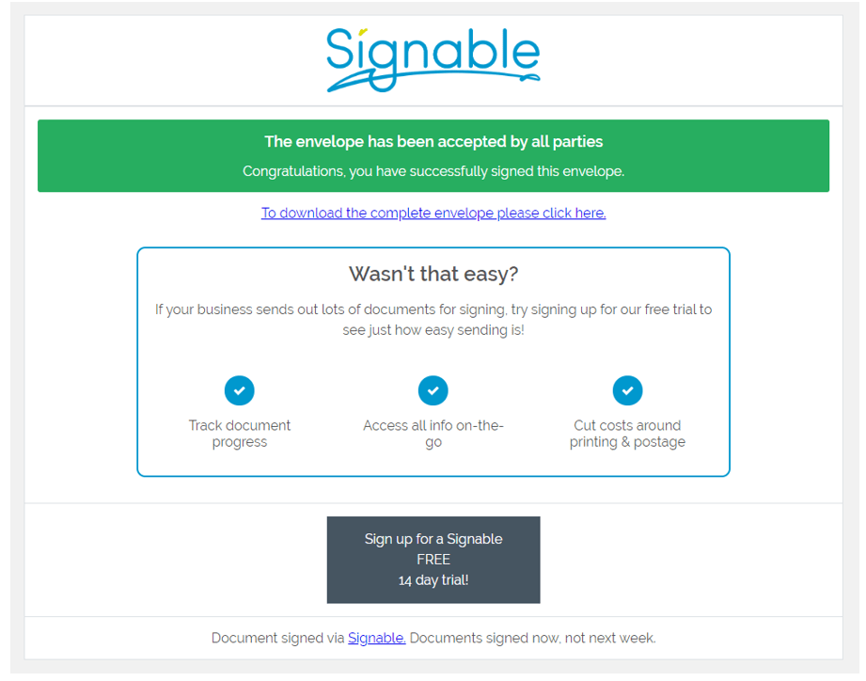This screenshot has width=866, height=681.
Task: Click the Wasn't that easy? heading
Action: click(x=433, y=274)
